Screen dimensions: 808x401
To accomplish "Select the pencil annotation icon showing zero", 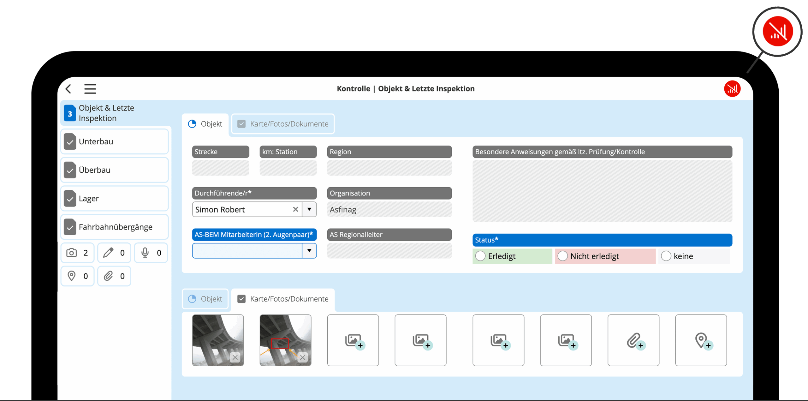I will click(109, 253).
